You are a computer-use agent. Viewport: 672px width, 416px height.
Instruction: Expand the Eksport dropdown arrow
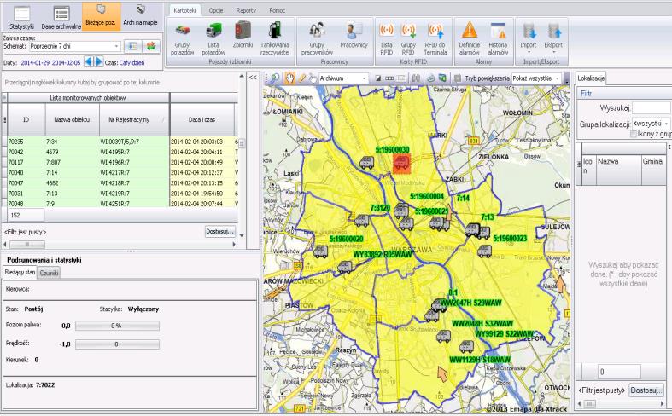[x=553, y=52]
